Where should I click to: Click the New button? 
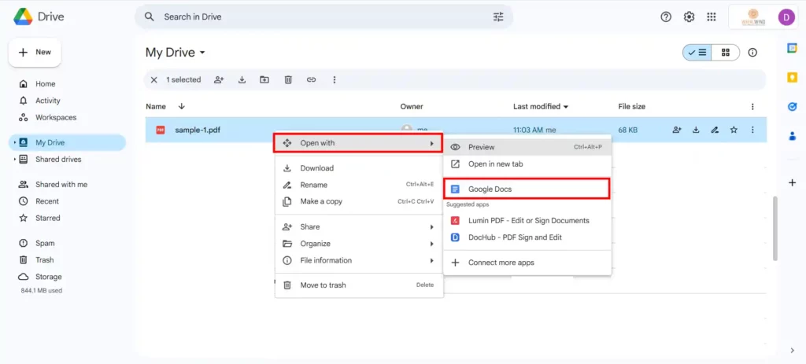[35, 52]
